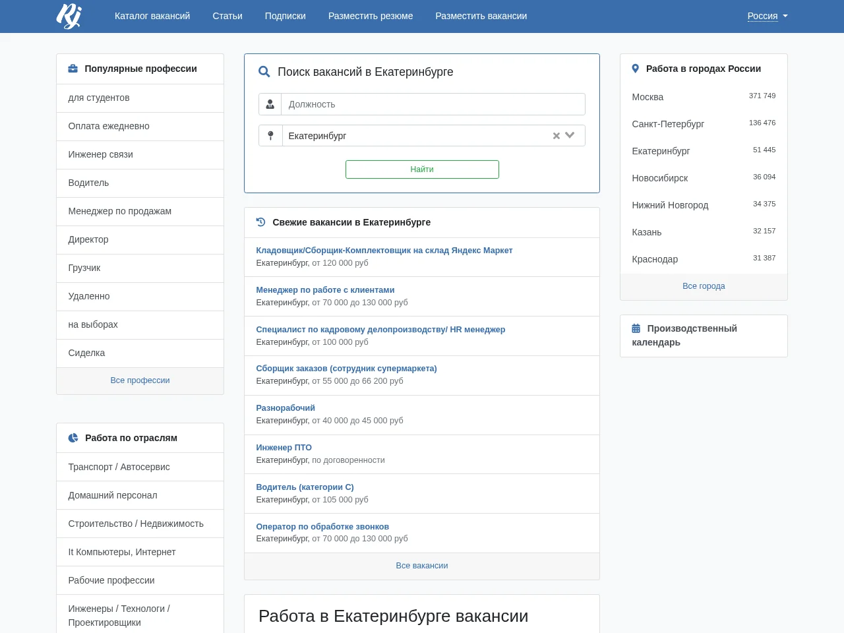Open Все профессии link
This screenshot has width=844, height=633.
point(140,380)
